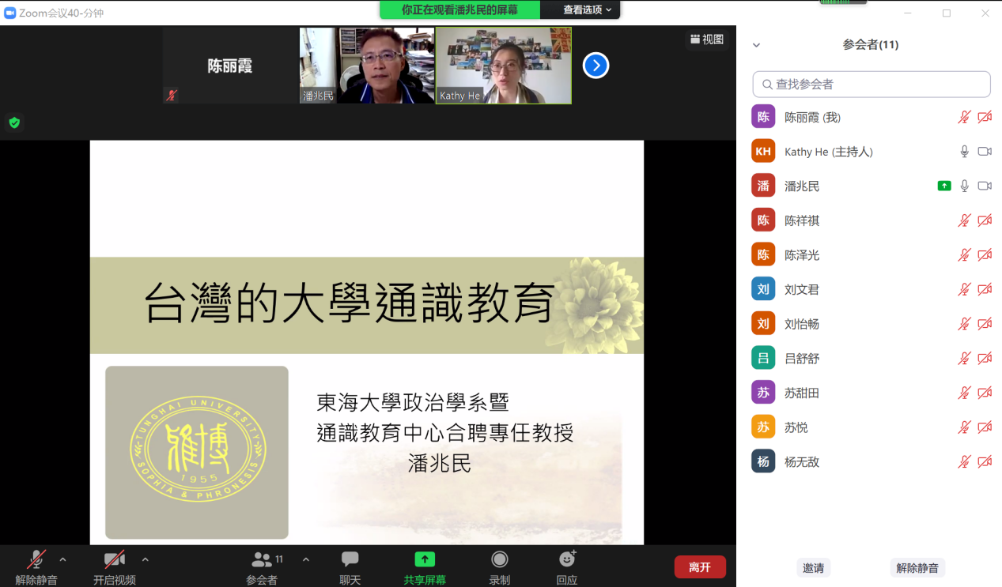
Task: Click Kathy He's microphone icon in list
Action: 964,152
